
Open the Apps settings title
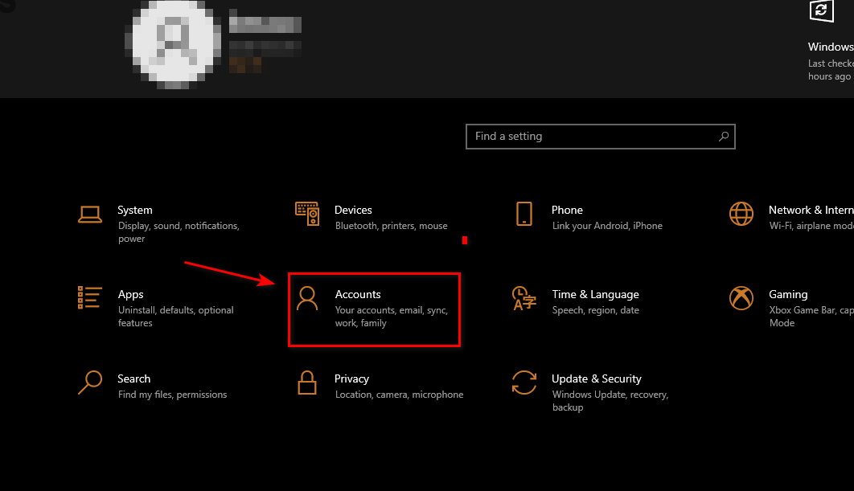131,294
